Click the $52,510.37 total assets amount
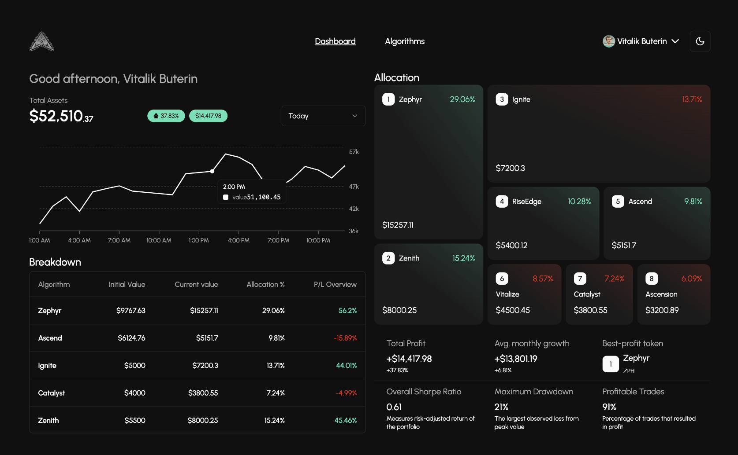738x455 pixels. (61, 116)
